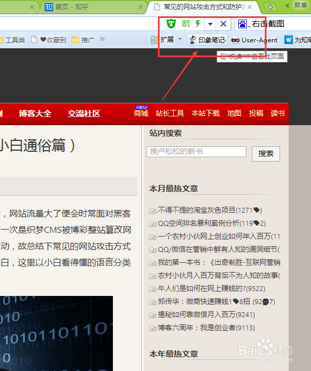Expand the address bar dropdown arrow

click(210, 24)
